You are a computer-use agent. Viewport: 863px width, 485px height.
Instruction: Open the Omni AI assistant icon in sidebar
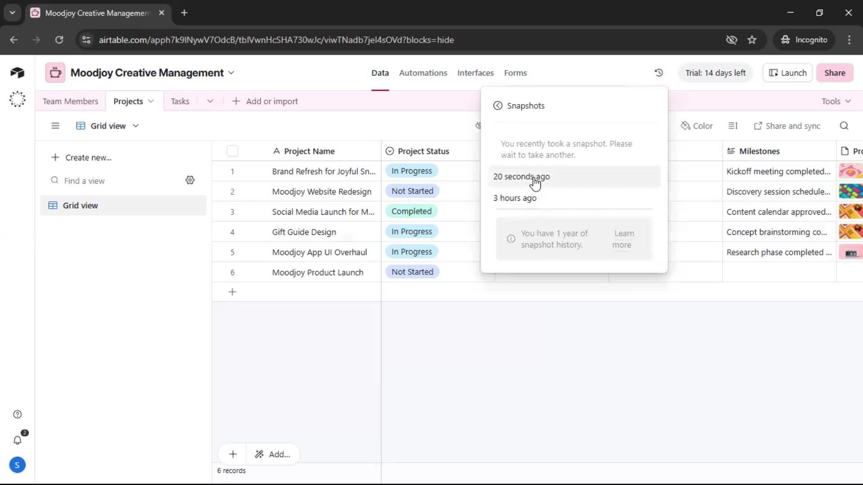point(17,99)
